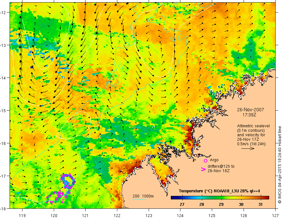Click the cyan 200/1000m isobath legend line
This screenshot has height=218, width=282.
pyautogui.click(x=139, y=199)
